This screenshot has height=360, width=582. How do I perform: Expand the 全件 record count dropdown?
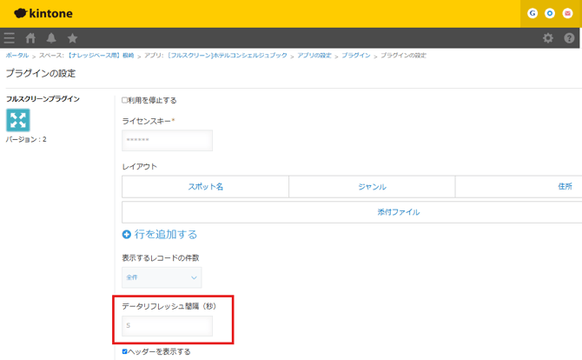(x=162, y=277)
